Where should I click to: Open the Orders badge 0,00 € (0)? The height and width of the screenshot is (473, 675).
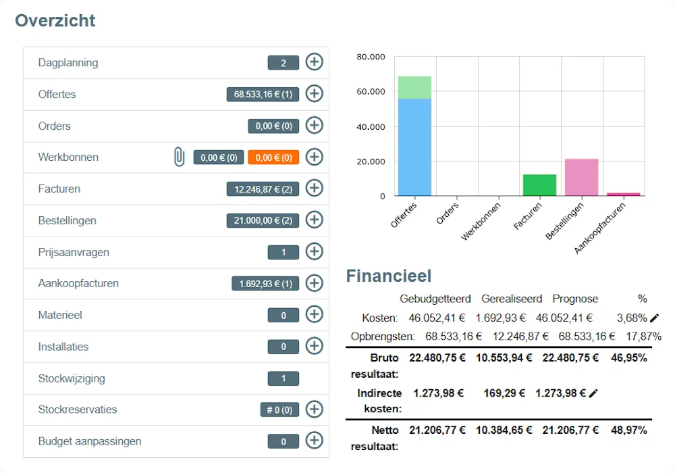pyautogui.click(x=273, y=126)
